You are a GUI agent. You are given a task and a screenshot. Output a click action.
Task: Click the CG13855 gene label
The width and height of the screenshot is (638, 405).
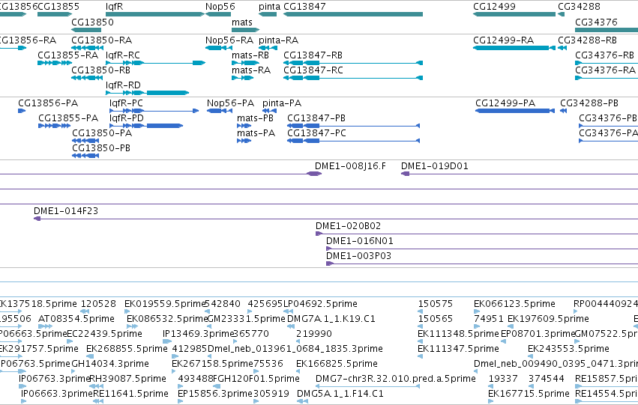[58, 7]
